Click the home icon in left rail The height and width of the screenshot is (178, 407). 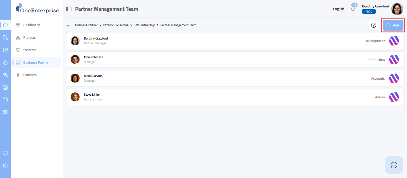tap(5, 25)
